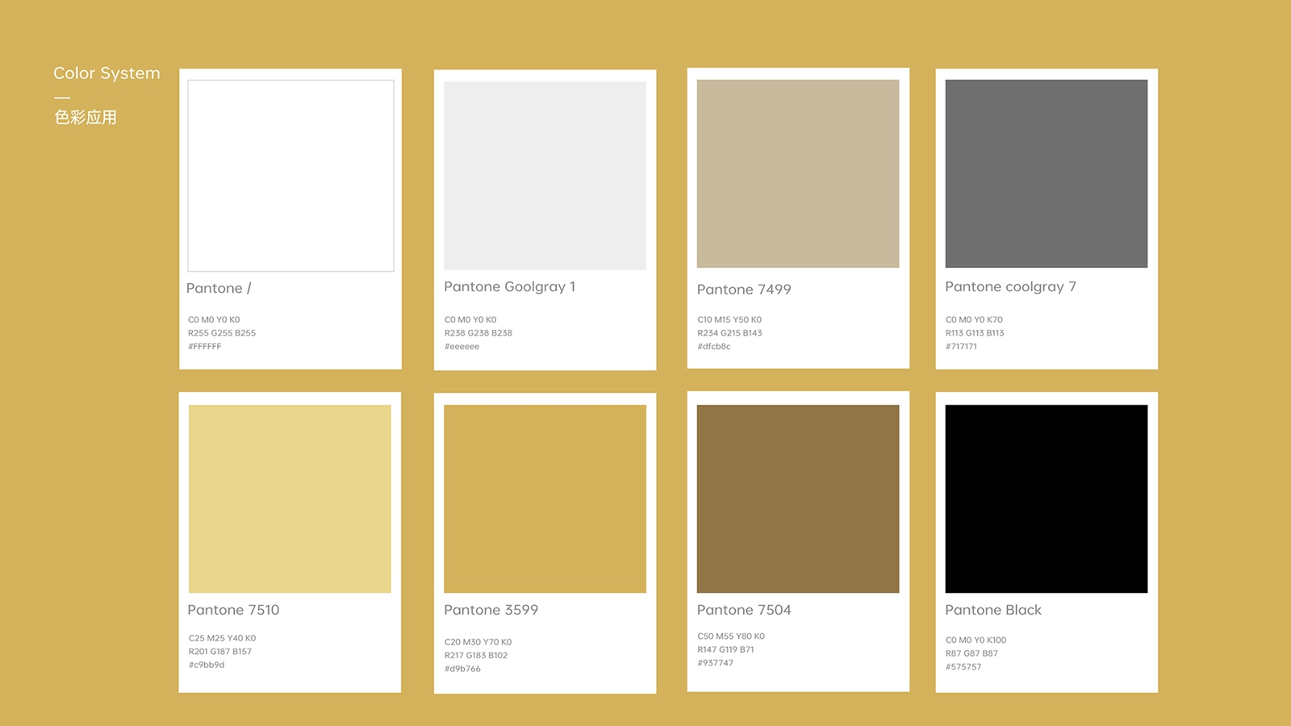Click the label 'Pantone Black'

(x=993, y=610)
